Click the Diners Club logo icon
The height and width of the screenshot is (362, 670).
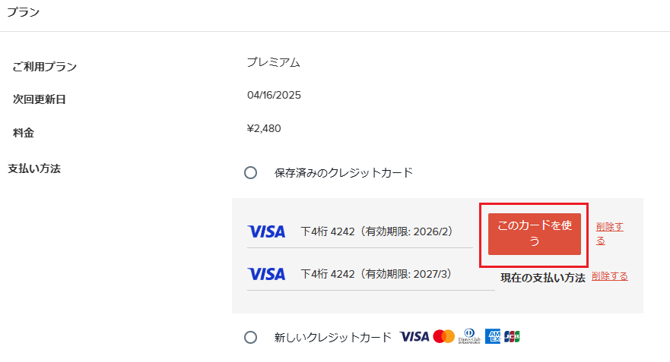(469, 336)
